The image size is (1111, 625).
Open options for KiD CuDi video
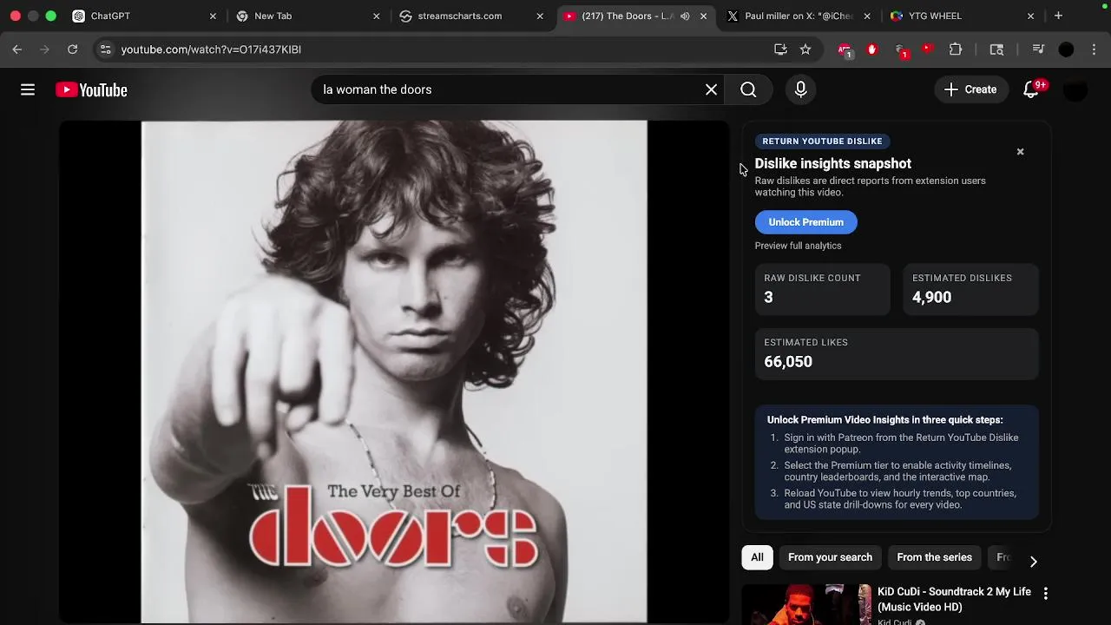point(1045,594)
